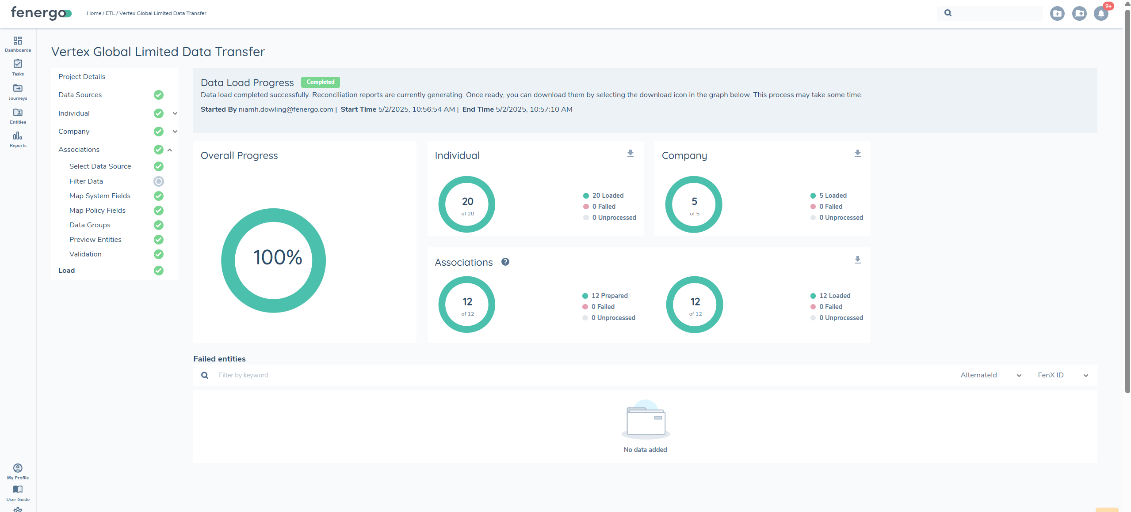Collapse the Associations section chevron
This screenshot has height=512, width=1131.
point(170,150)
